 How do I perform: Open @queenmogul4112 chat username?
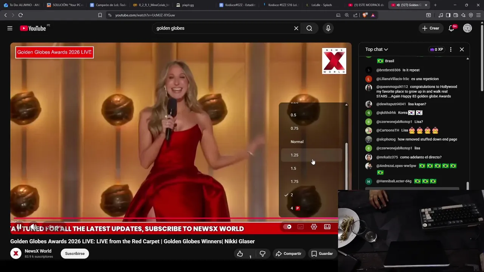[x=392, y=87]
